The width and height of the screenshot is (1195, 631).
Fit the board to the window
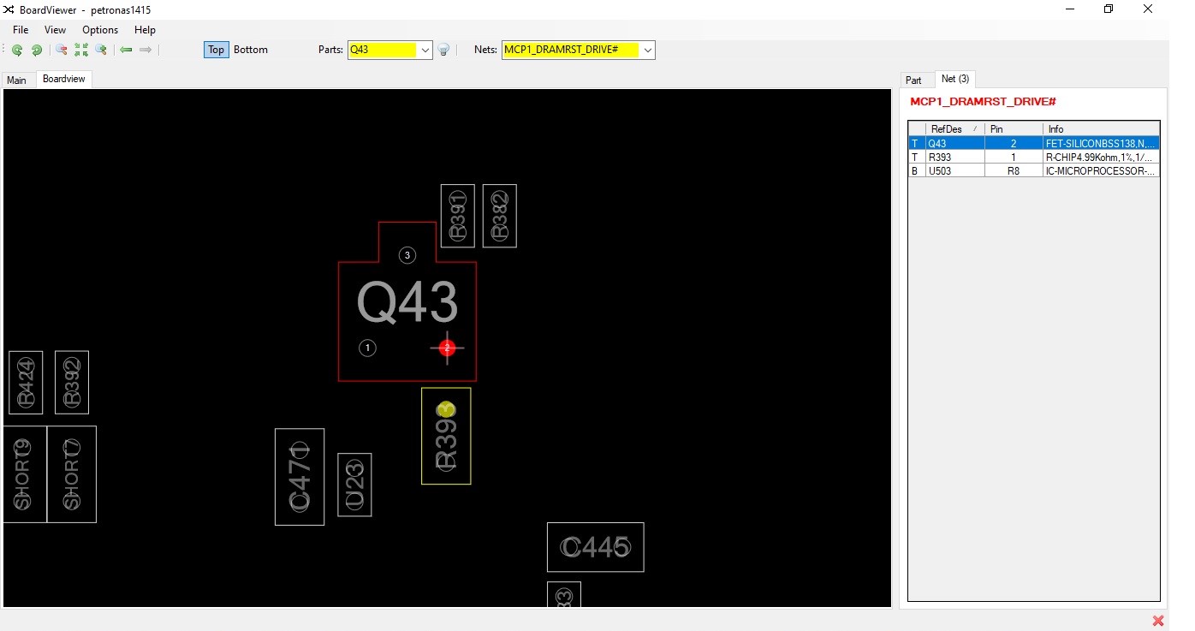tap(81, 50)
